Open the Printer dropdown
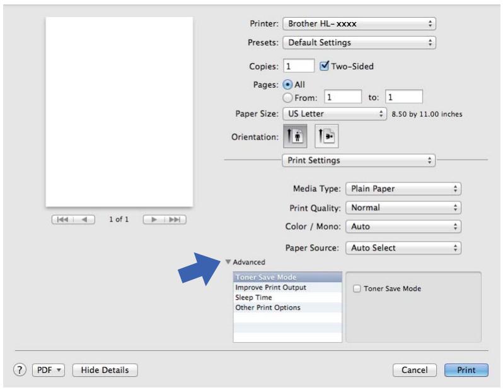The height and width of the screenshot is (390, 503). click(x=359, y=24)
